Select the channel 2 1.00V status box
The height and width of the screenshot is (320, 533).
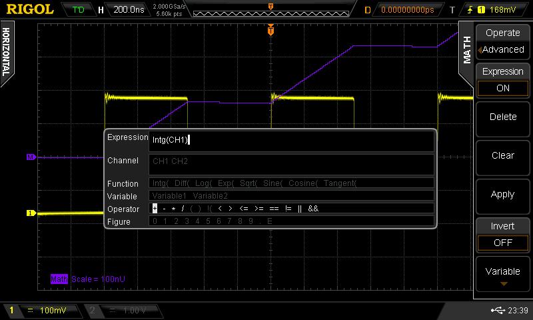tap(125, 311)
